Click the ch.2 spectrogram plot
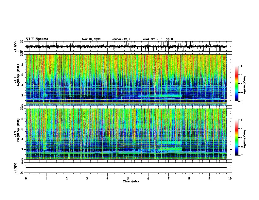This screenshot has width=259, height=200. coord(126,134)
